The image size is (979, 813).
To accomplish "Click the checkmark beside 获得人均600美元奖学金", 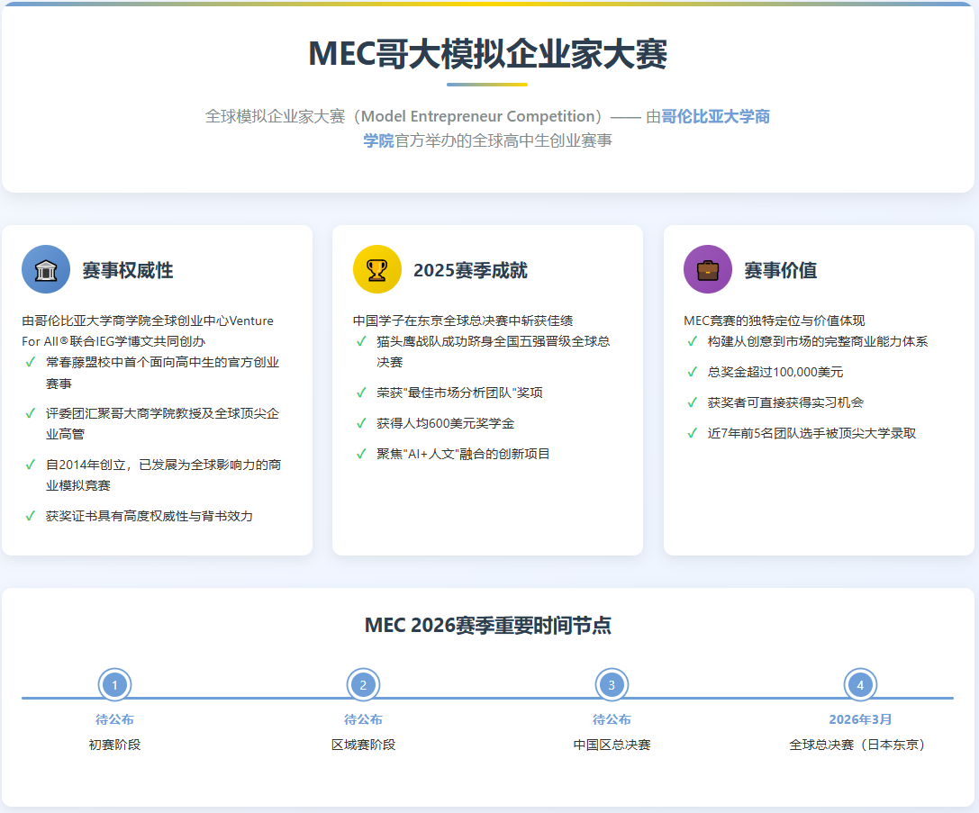I will (361, 423).
